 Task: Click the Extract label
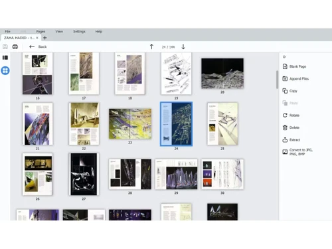click(295, 139)
